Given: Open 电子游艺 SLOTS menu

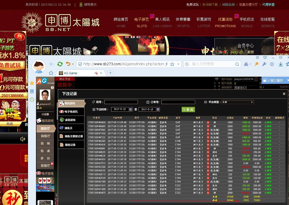Looking at the screenshot, I should tap(142, 23).
